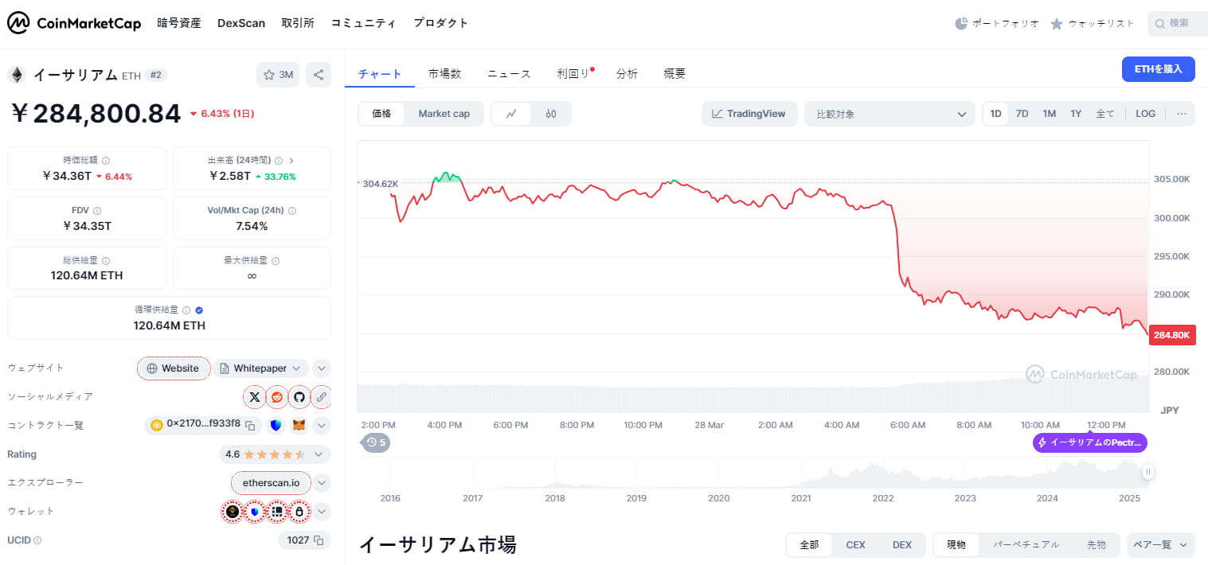Copy the UCID 1027 value
Image resolution: width=1208 pixels, height=565 pixels.
319,540
